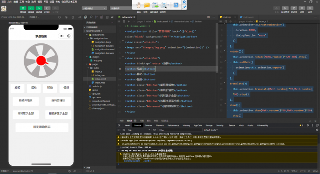This screenshot has width=320, height=174.
Task: Click the hand icon in floating toolbar
Action: [x=139, y=5]
